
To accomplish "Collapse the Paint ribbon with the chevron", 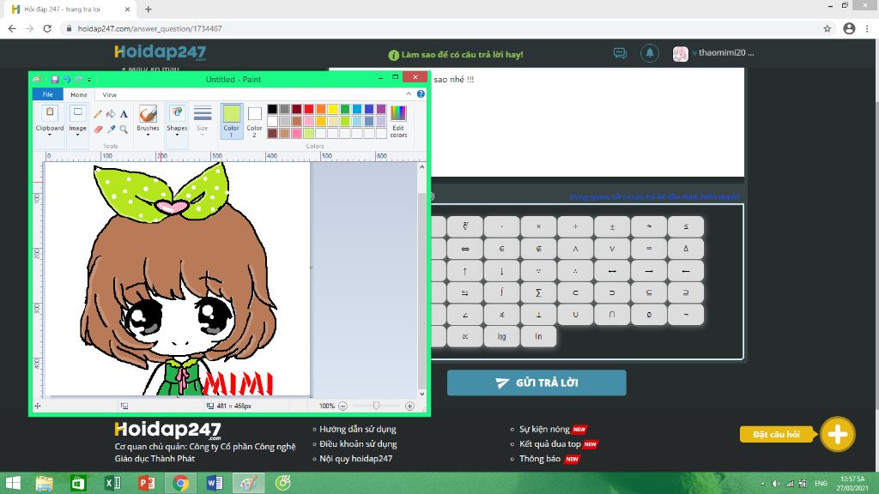I will click(409, 94).
